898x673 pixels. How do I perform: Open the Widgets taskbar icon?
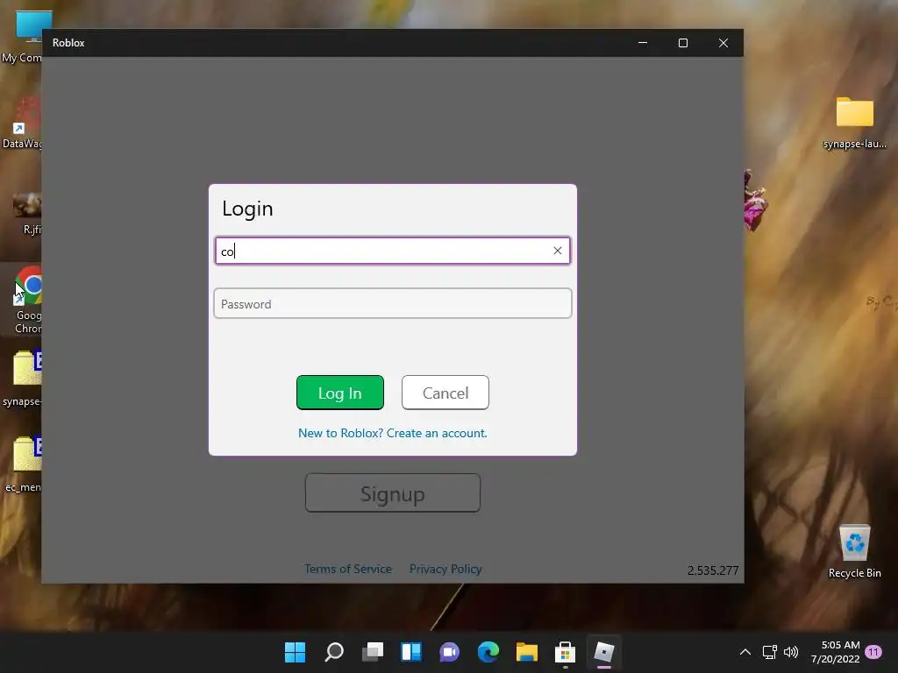(x=411, y=652)
